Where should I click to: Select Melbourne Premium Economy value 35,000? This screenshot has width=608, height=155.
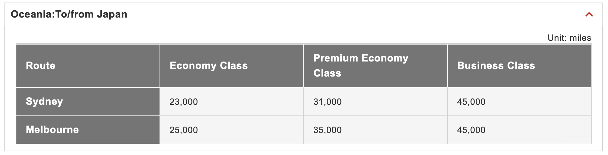coord(327,130)
